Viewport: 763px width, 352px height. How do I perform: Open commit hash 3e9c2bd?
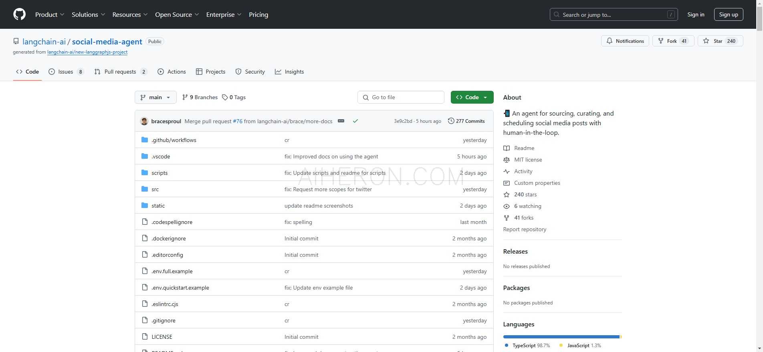tap(403, 121)
